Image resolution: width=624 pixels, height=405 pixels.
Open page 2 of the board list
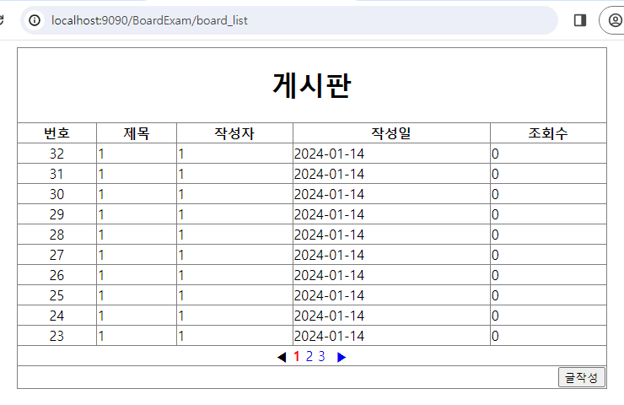[x=309, y=356]
